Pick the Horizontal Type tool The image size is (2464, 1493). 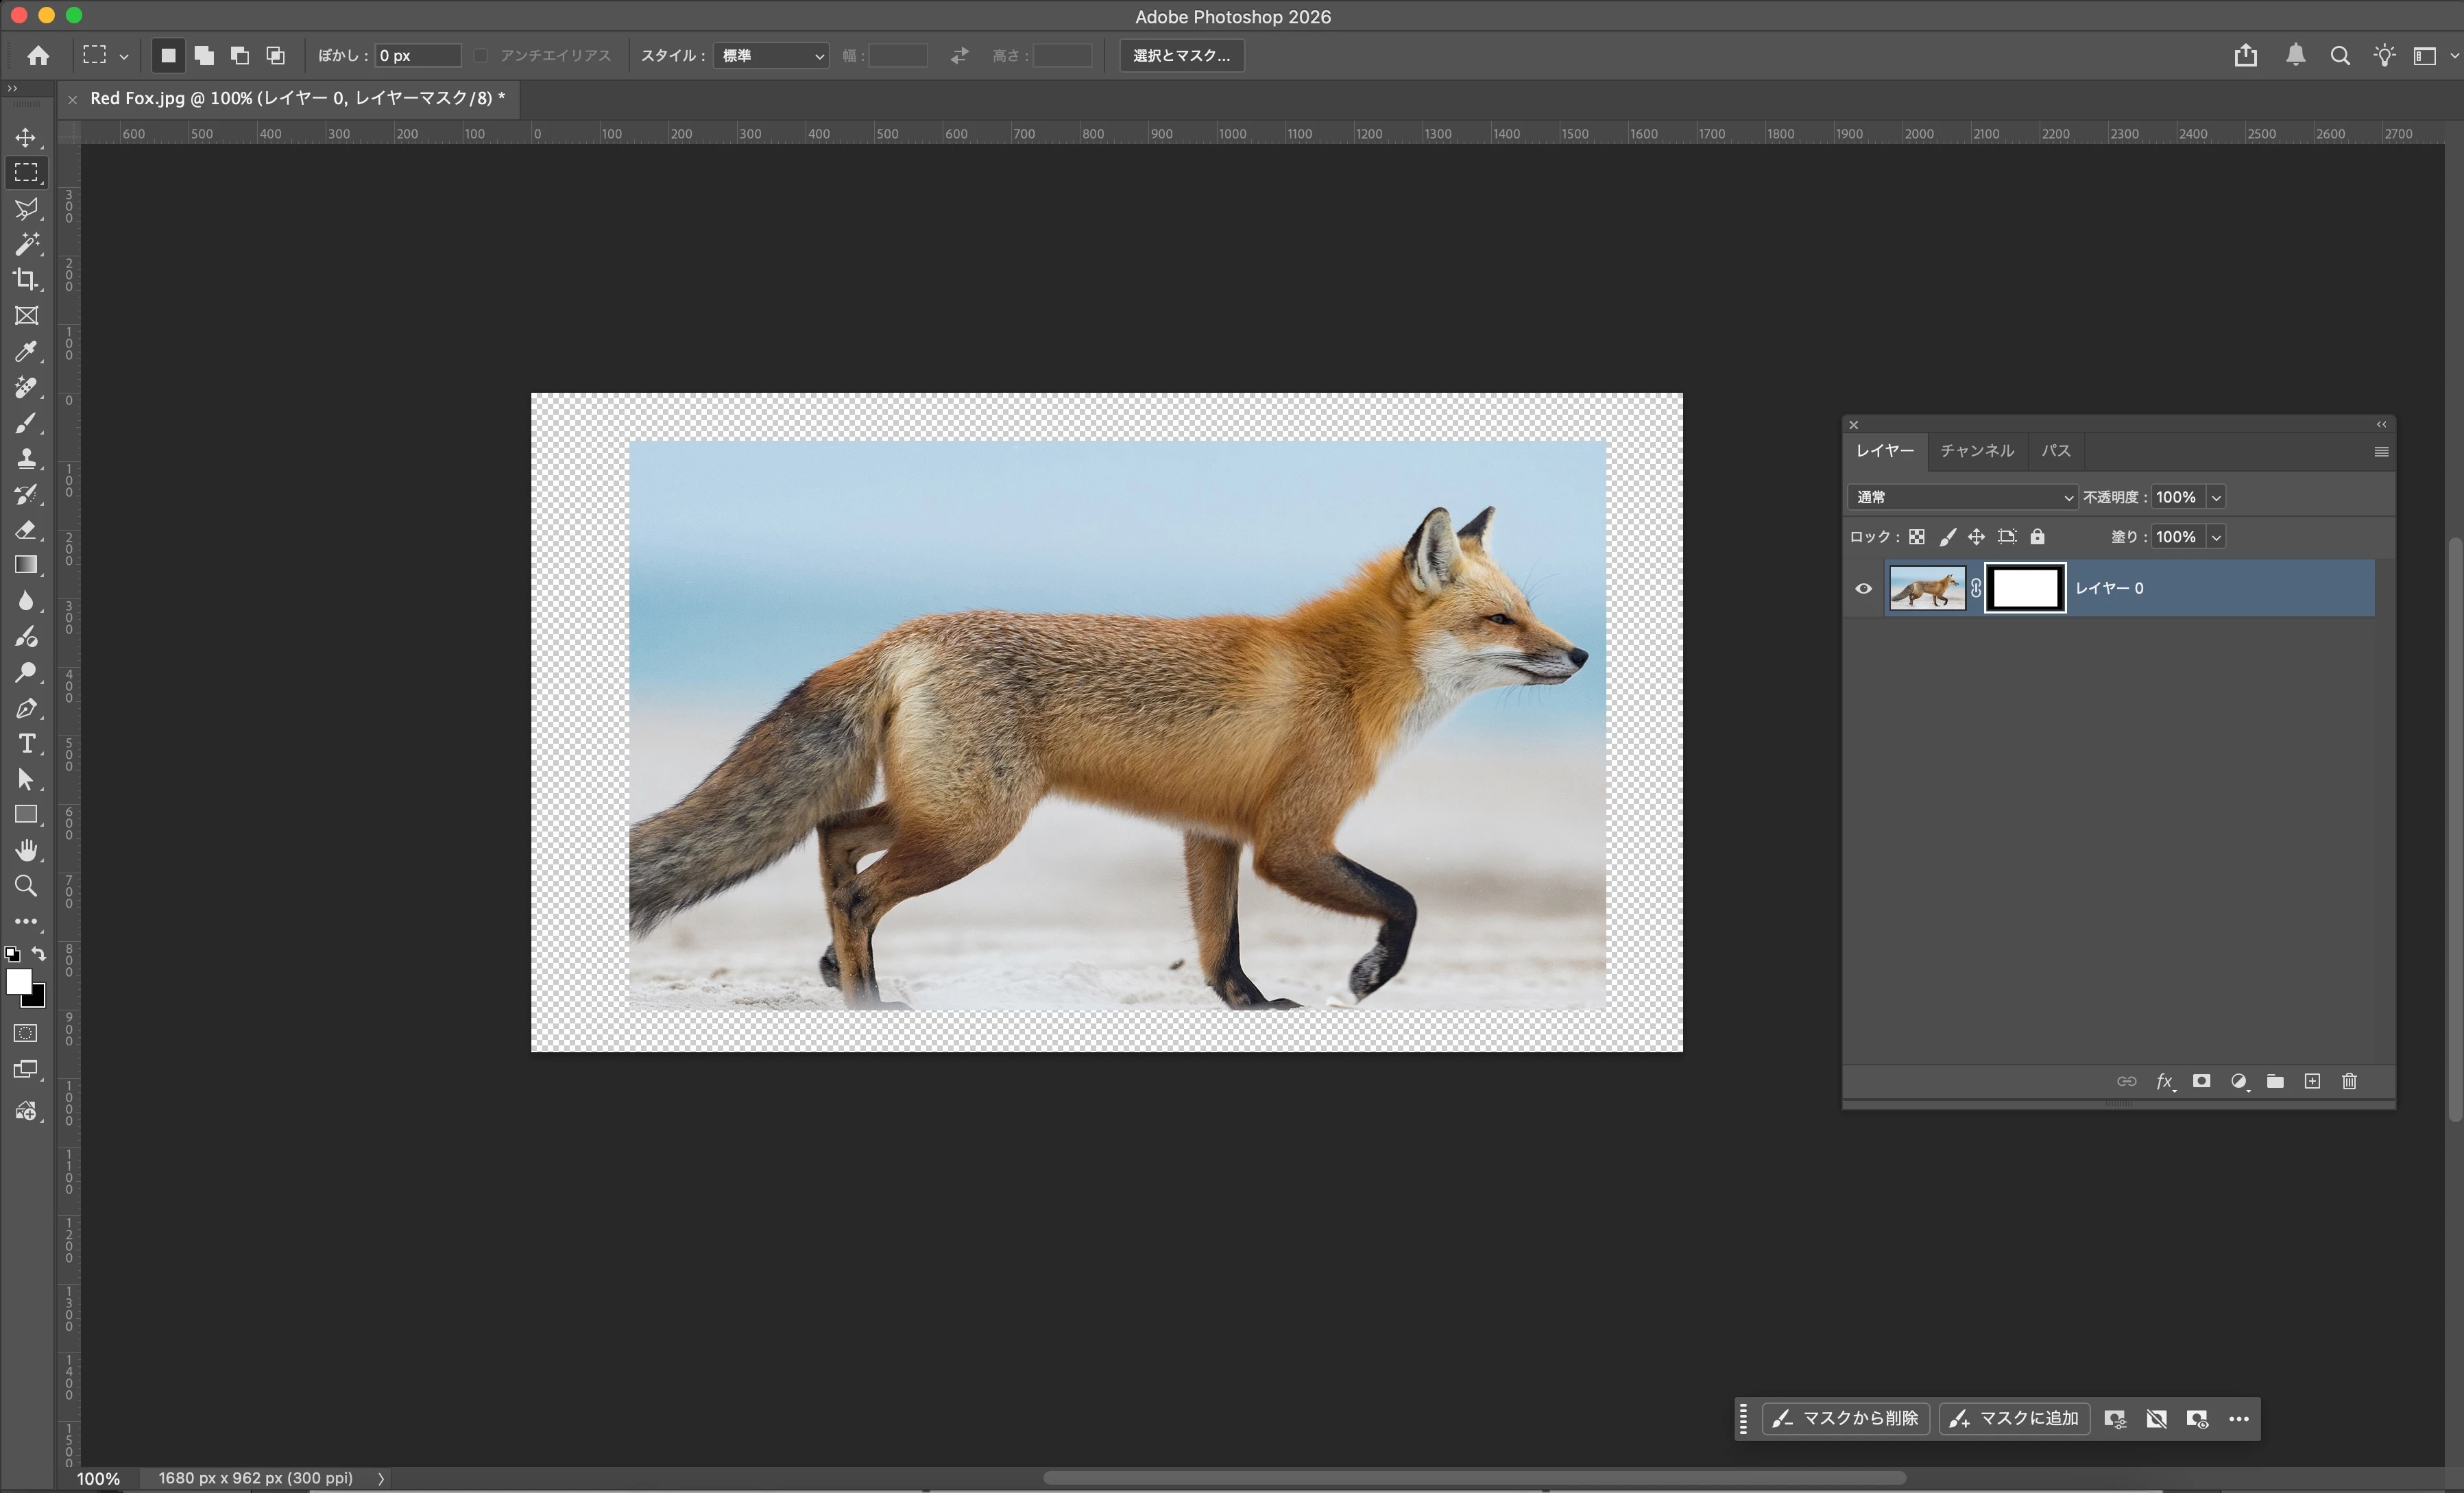tap(26, 744)
